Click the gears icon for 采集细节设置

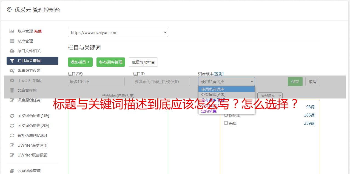point(12,71)
